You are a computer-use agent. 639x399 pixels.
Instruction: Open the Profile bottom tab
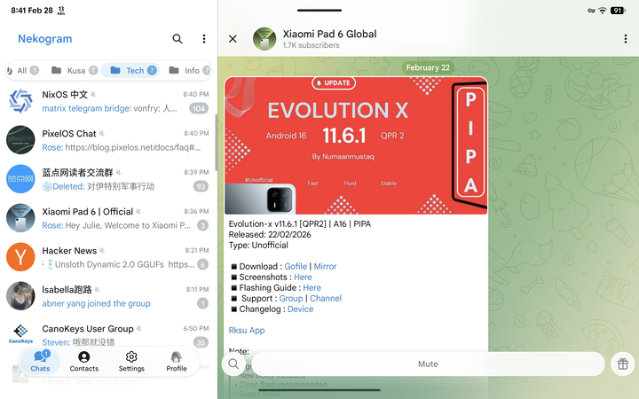click(x=176, y=361)
